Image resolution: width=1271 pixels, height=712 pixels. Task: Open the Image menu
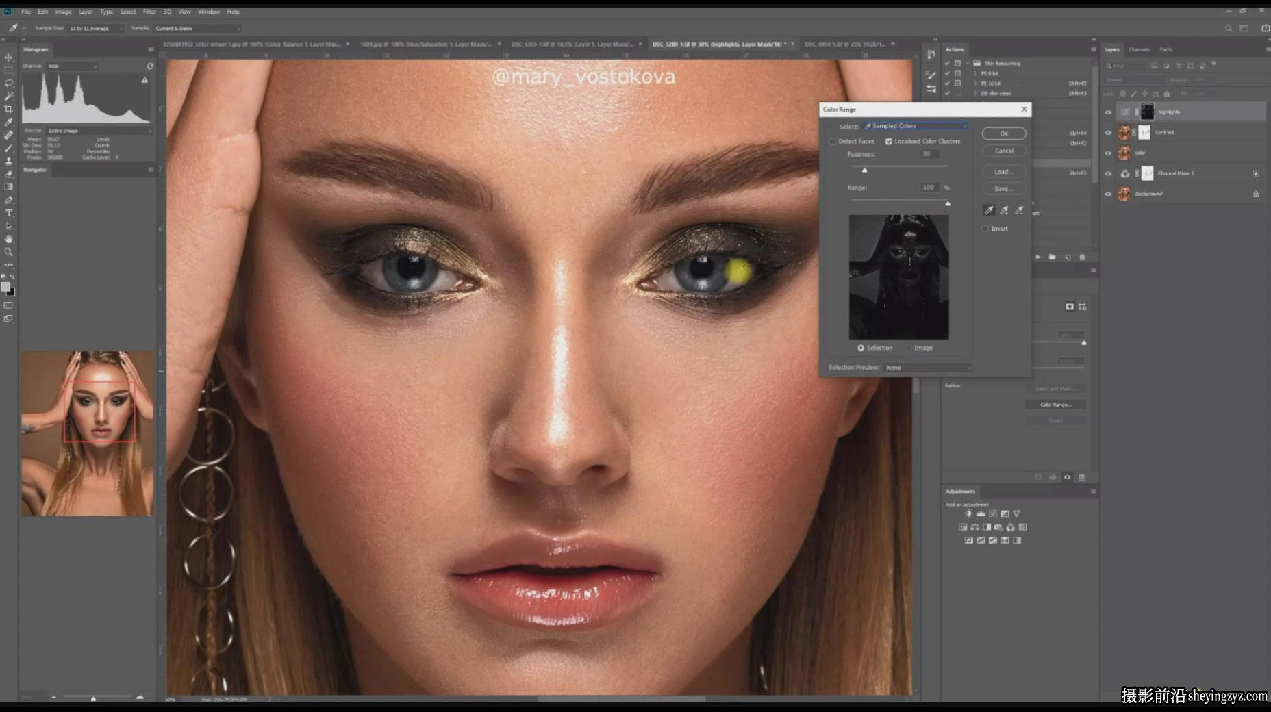[x=63, y=12]
